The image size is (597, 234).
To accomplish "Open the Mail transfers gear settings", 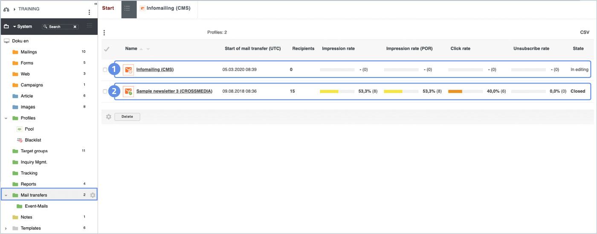I will click(x=93, y=195).
